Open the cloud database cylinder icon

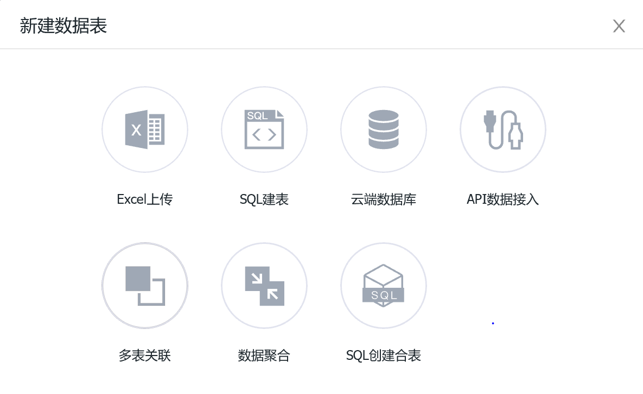coord(384,130)
